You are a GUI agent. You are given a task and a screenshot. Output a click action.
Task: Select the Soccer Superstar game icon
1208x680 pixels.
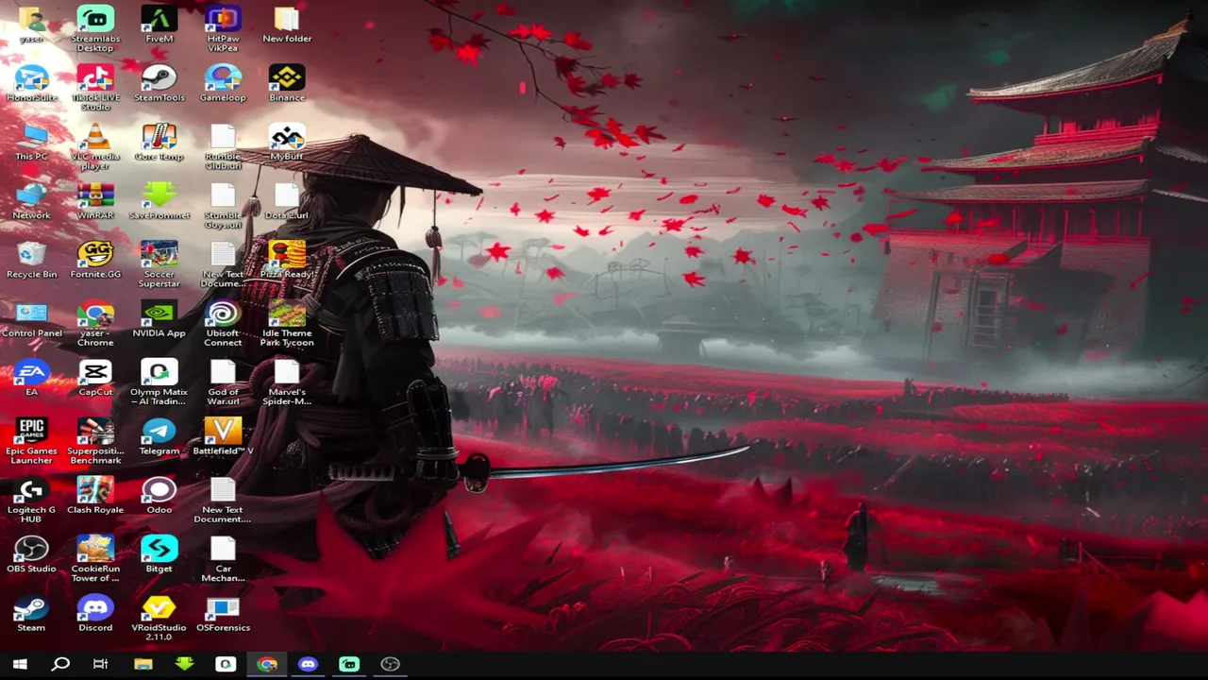tap(159, 264)
